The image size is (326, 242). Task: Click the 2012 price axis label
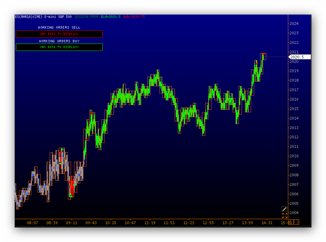(294, 137)
